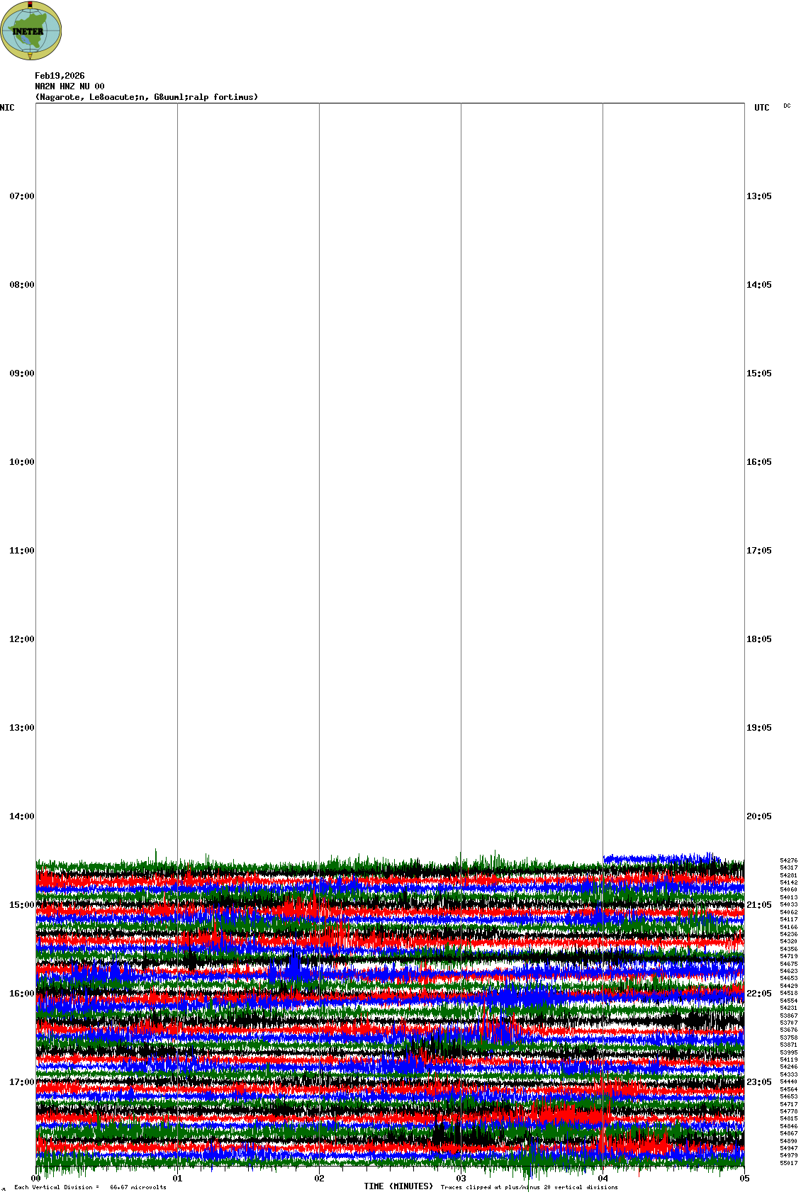The width and height of the screenshot is (801, 1197).
Task: Click the DC label beside UTC
Action: (787, 106)
